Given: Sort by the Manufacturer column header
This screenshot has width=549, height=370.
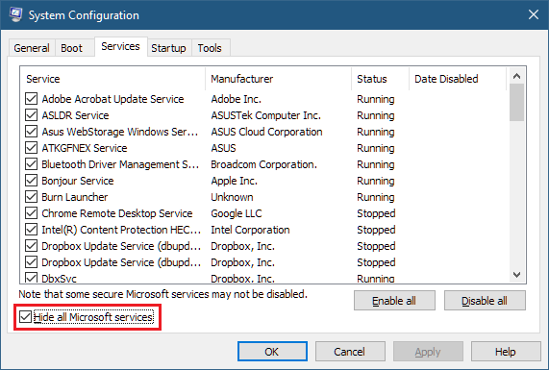Looking at the screenshot, I should coord(279,79).
